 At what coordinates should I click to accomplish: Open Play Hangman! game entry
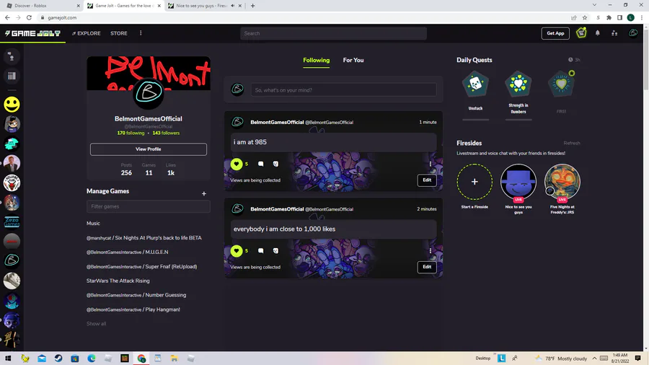pos(133,309)
